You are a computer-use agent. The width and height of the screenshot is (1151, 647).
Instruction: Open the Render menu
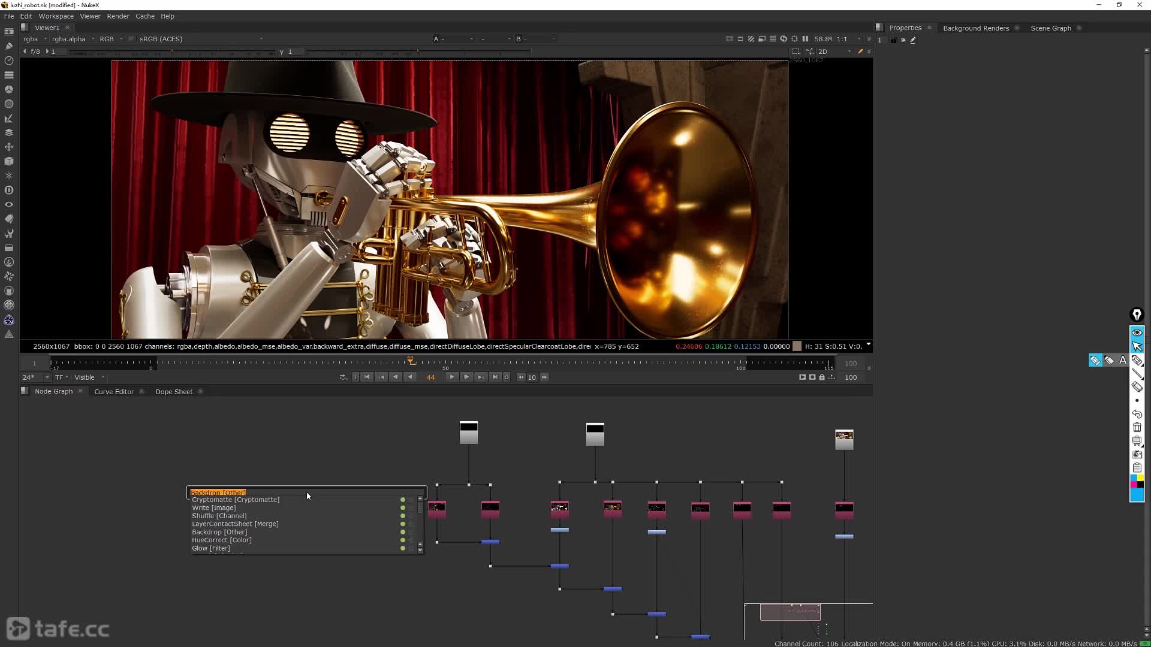[x=118, y=16]
